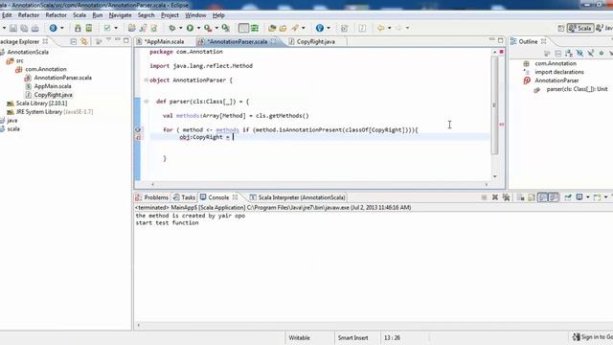Click the Toggle Mark Occurrences toolbar icon

coord(243,28)
